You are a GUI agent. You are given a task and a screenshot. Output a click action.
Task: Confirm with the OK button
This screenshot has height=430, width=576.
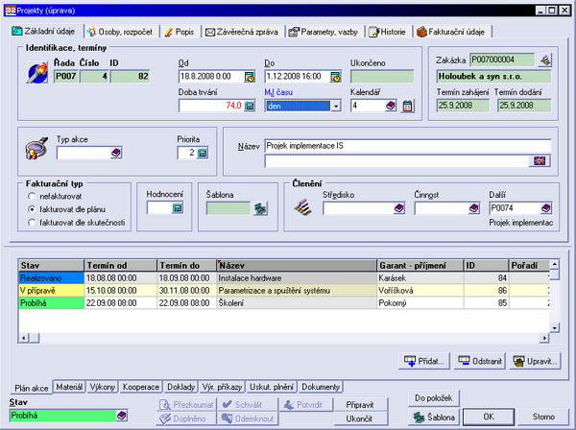tap(489, 418)
